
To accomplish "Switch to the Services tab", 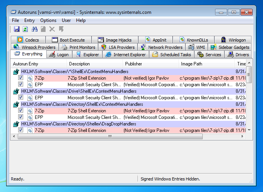I will tap(209, 55).
